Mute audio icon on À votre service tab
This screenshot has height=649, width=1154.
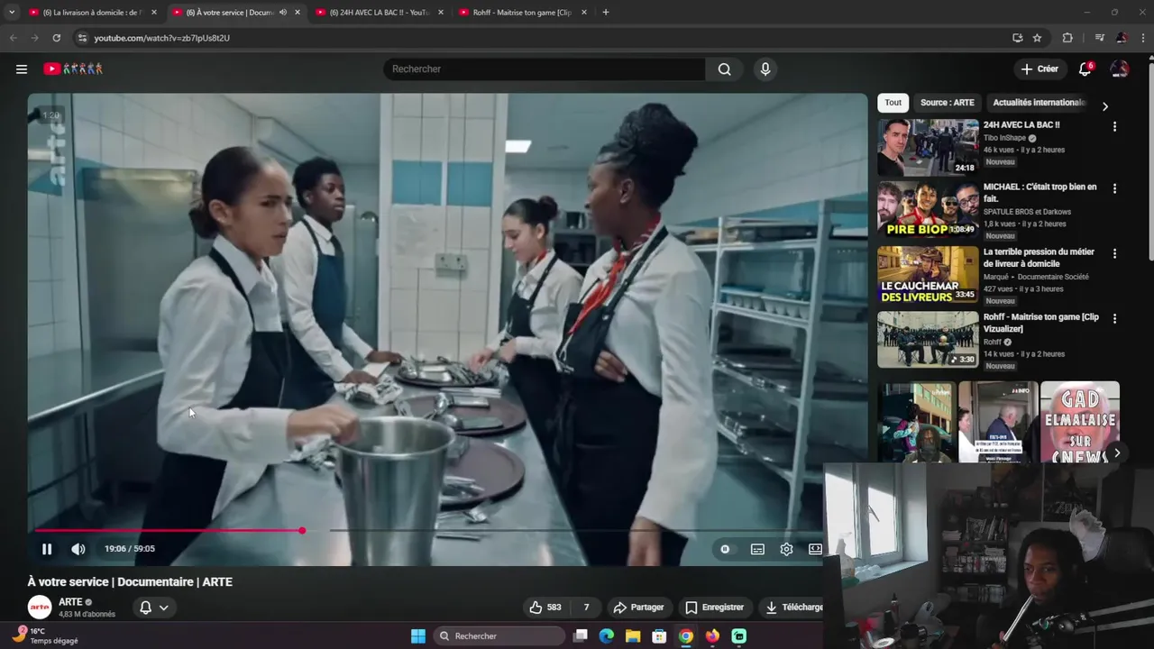tap(283, 13)
